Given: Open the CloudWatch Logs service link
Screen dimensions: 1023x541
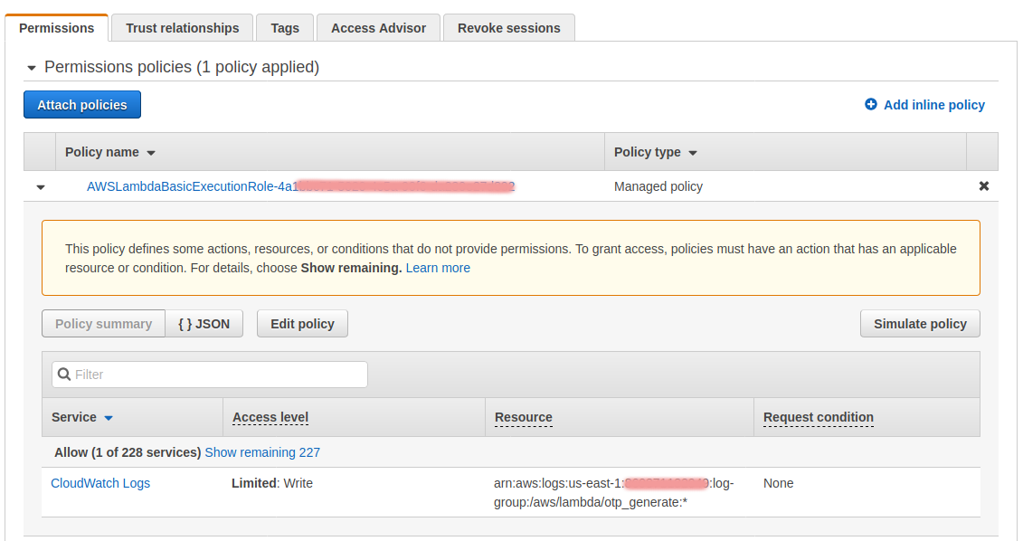Looking at the screenshot, I should point(100,483).
